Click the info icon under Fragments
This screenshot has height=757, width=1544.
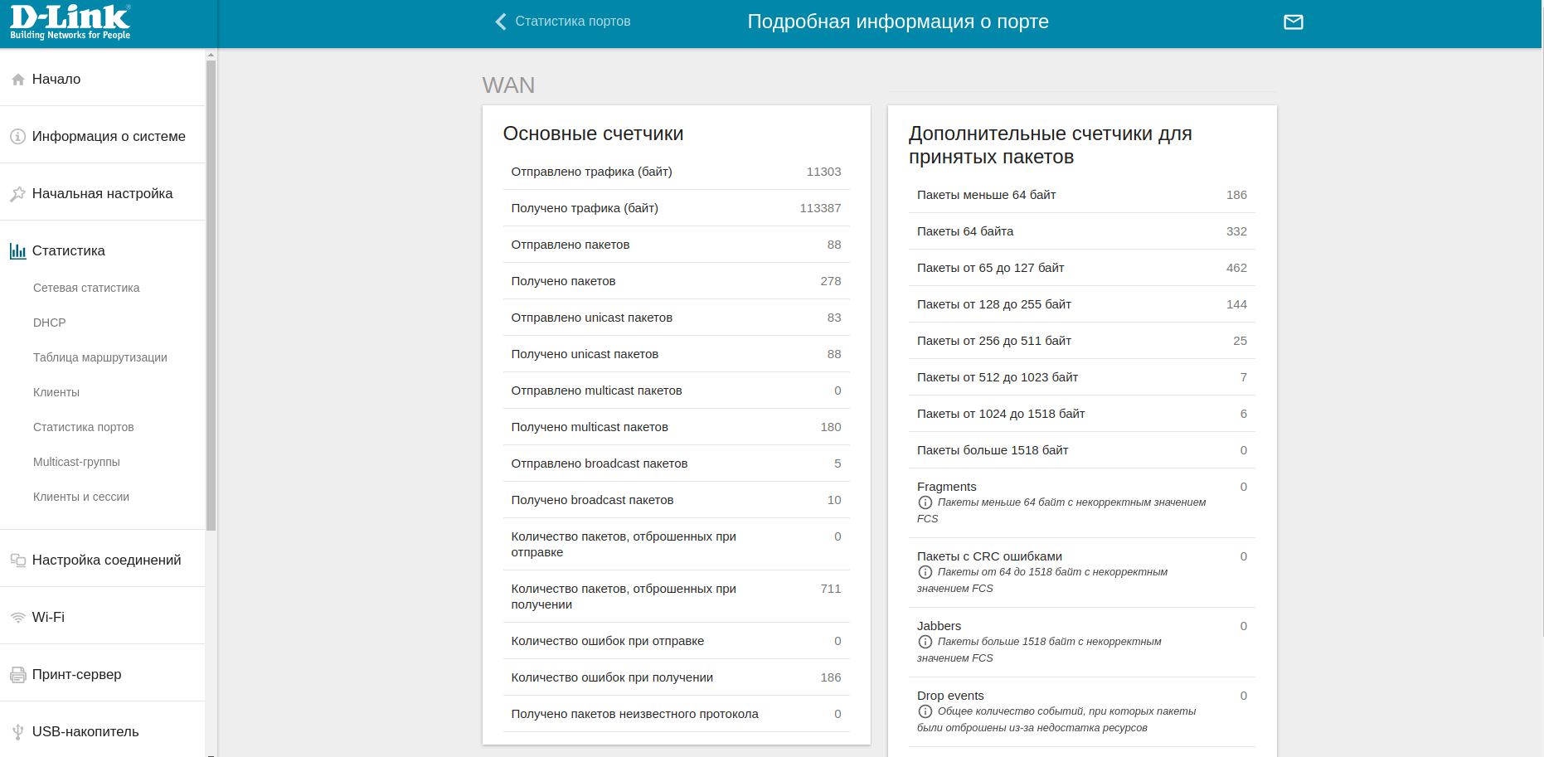tap(925, 502)
